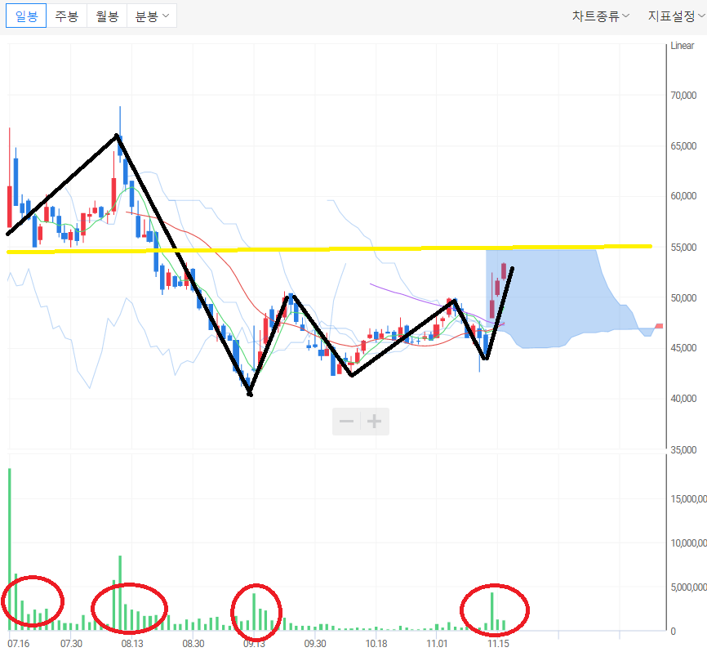Click the 07.16 date axis label
The height and width of the screenshot is (652, 707).
(19, 644)
